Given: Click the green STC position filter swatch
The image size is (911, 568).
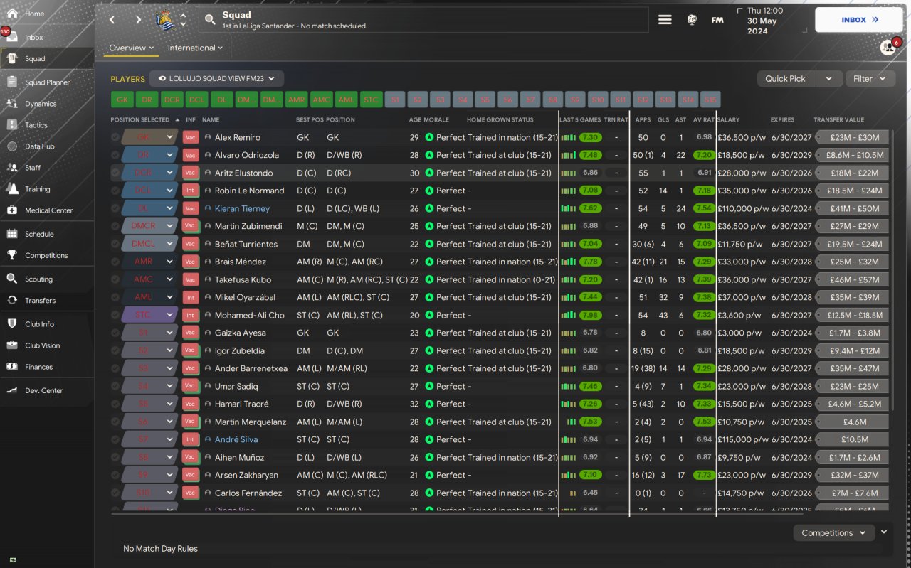Looking at the screenshot, I should (371, 100).
